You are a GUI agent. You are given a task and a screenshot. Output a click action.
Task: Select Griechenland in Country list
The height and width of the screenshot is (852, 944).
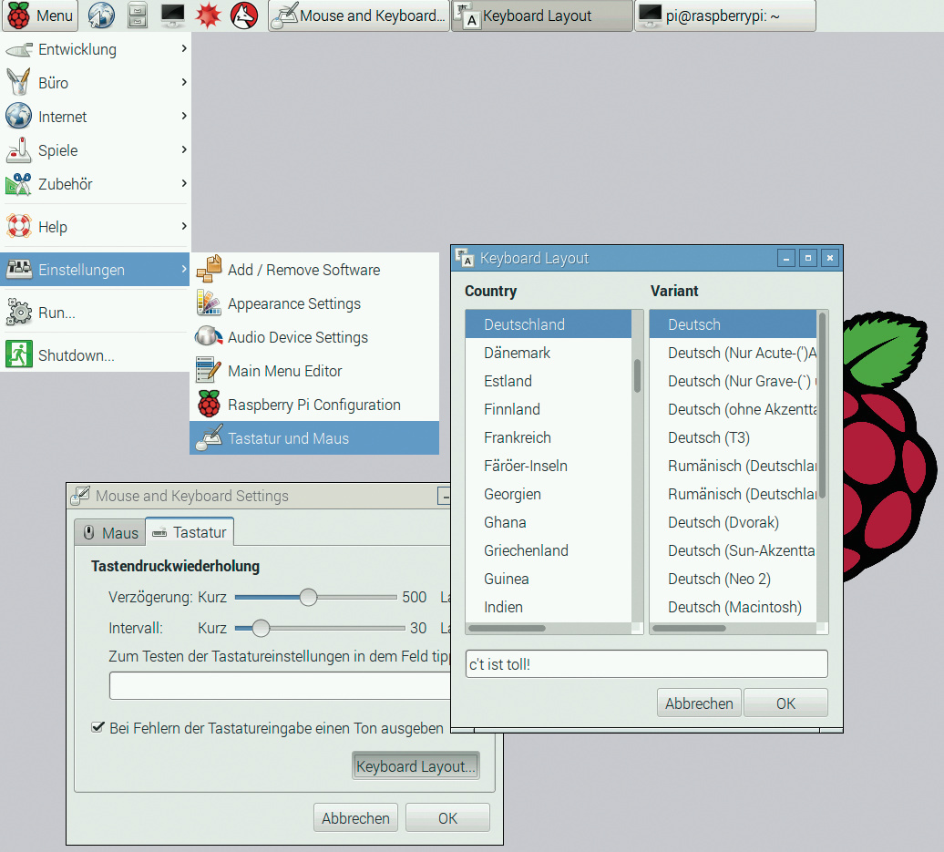click(x=549, y=550)
